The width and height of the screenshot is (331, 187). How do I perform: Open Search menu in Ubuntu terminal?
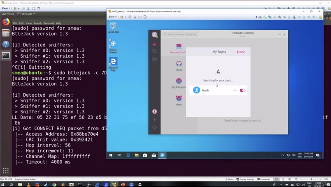[38, 23]
